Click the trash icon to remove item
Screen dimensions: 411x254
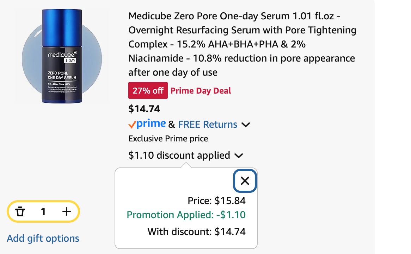20,211
